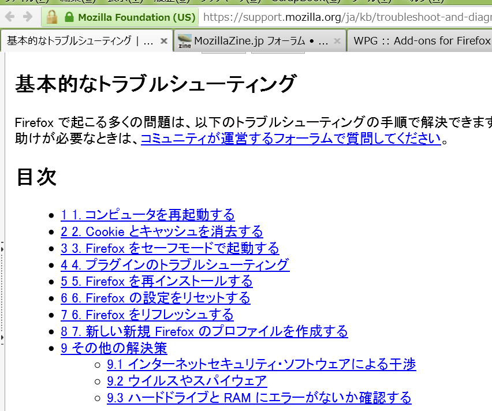
Task: Switch to the MozillaZine.jp フォーラム tab
Action: (x=260, y=41)
